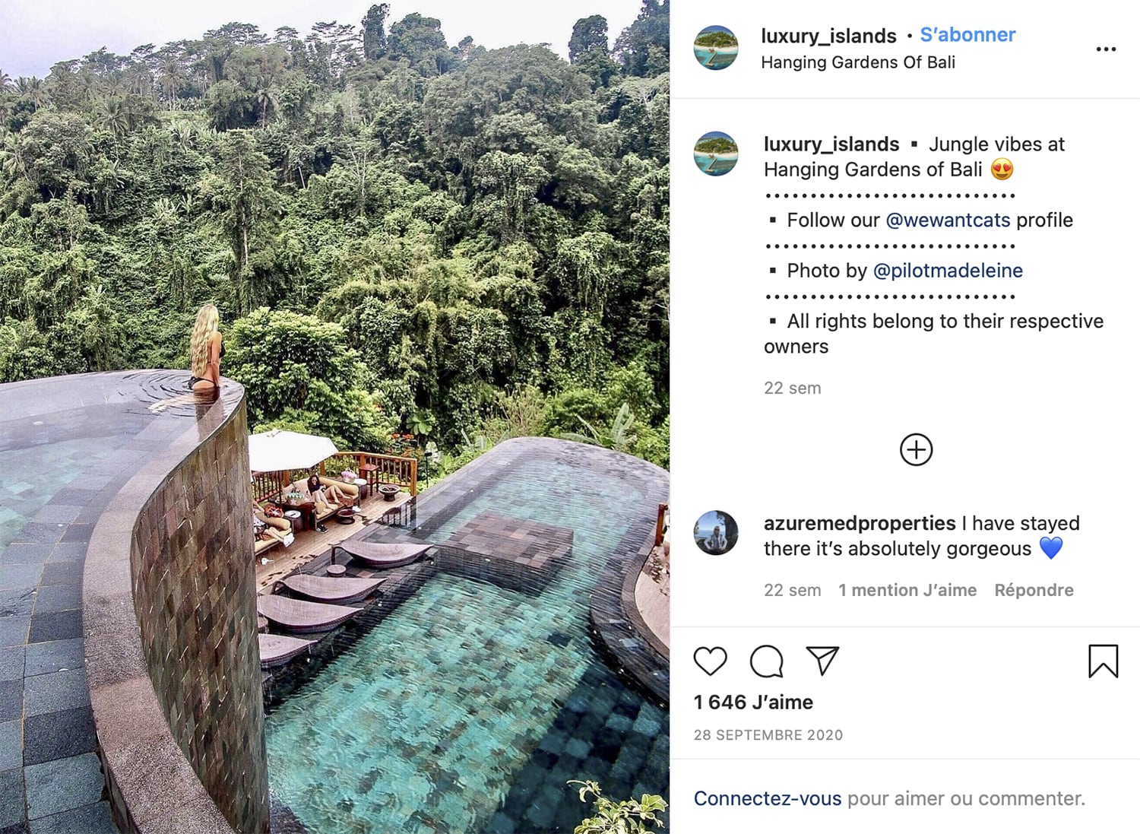Open the three-dot more options menu
The height and width of the screenshot is (834, 1140).
[1106, 49]
